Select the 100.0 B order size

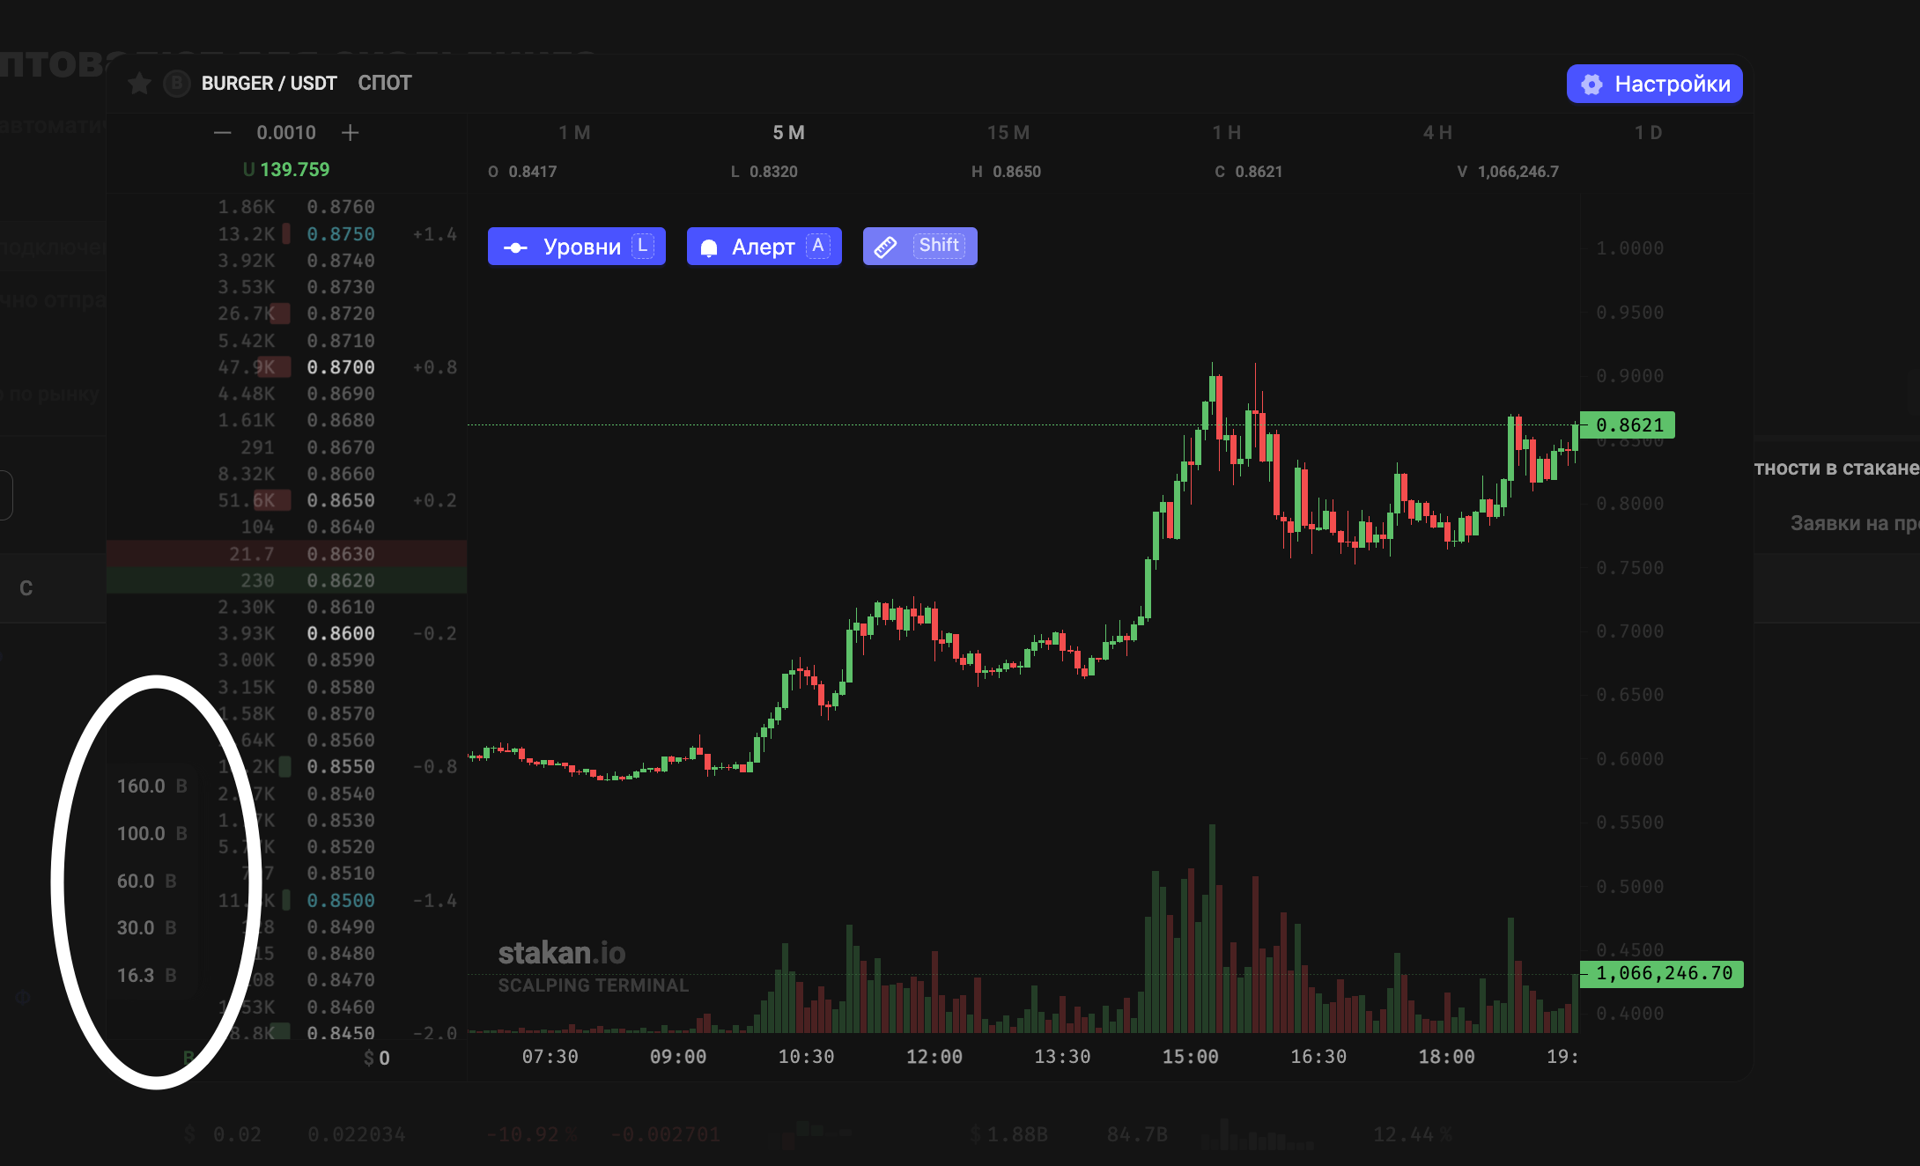coord(152,834)
